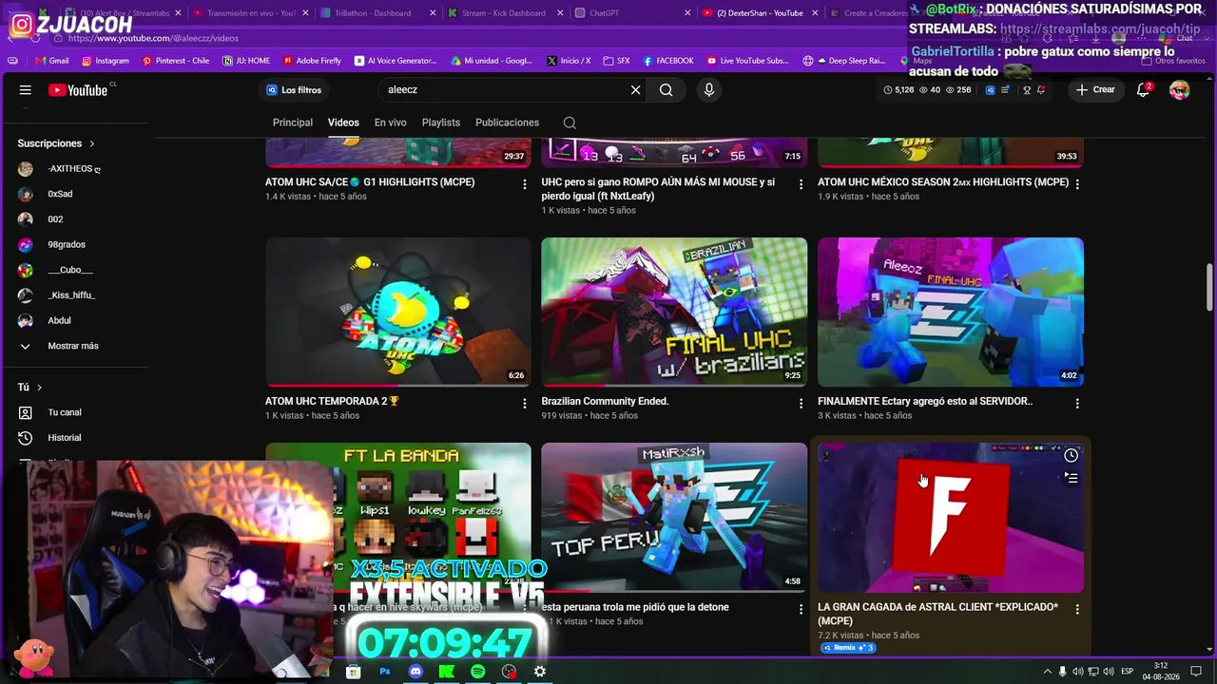
Task: Open options for ATOM UHC SA/CE G1 video
Action: (x=524, y=184)
